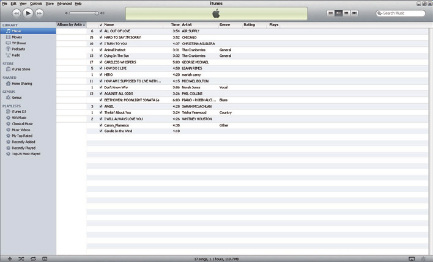Sort by the Plays column header

[x=273, y=25]
